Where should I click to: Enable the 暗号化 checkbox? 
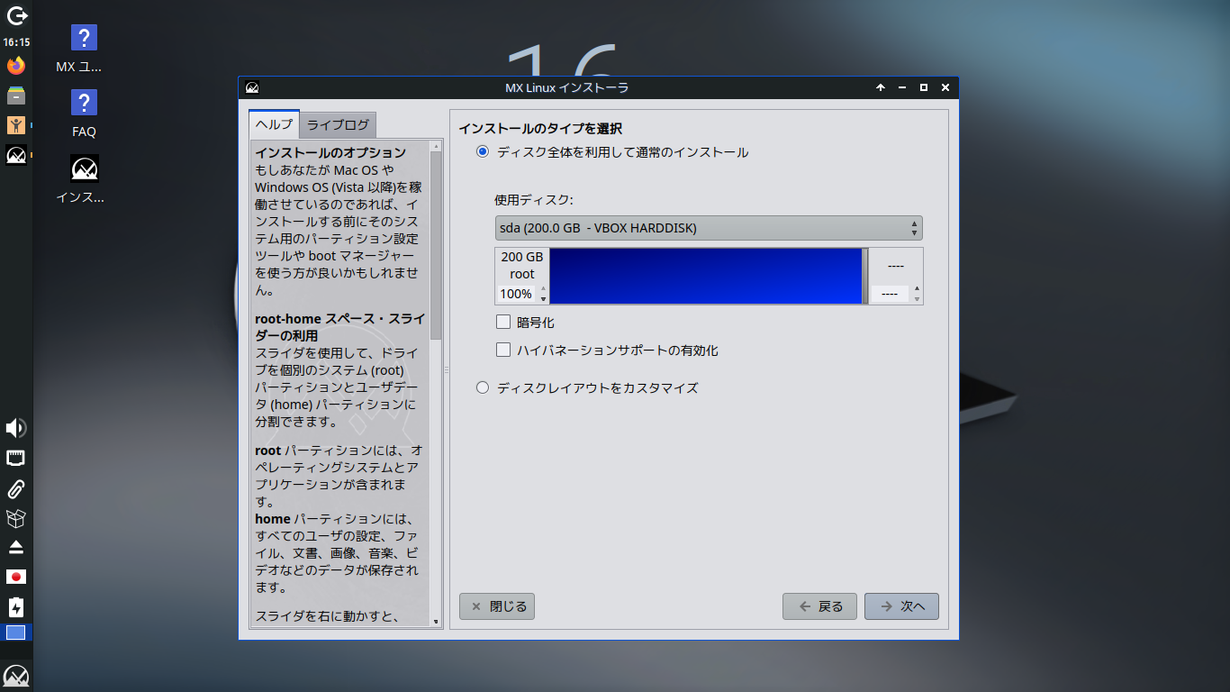[x=503, y=322]
